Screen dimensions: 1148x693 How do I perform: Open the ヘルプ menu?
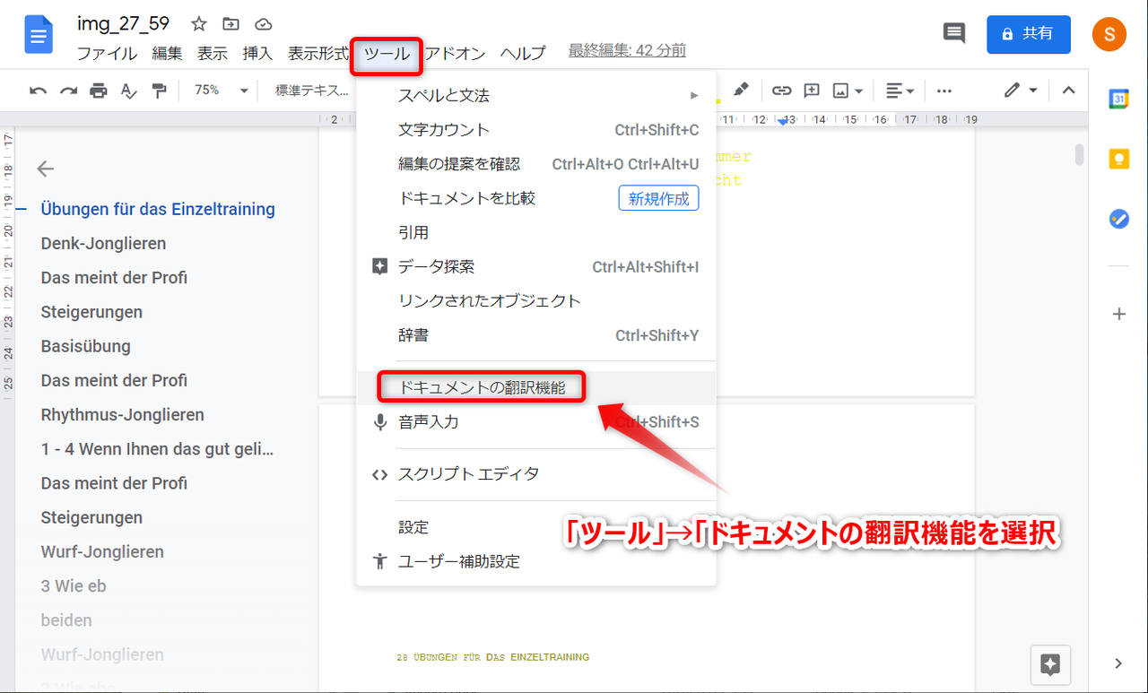(523, 54)
